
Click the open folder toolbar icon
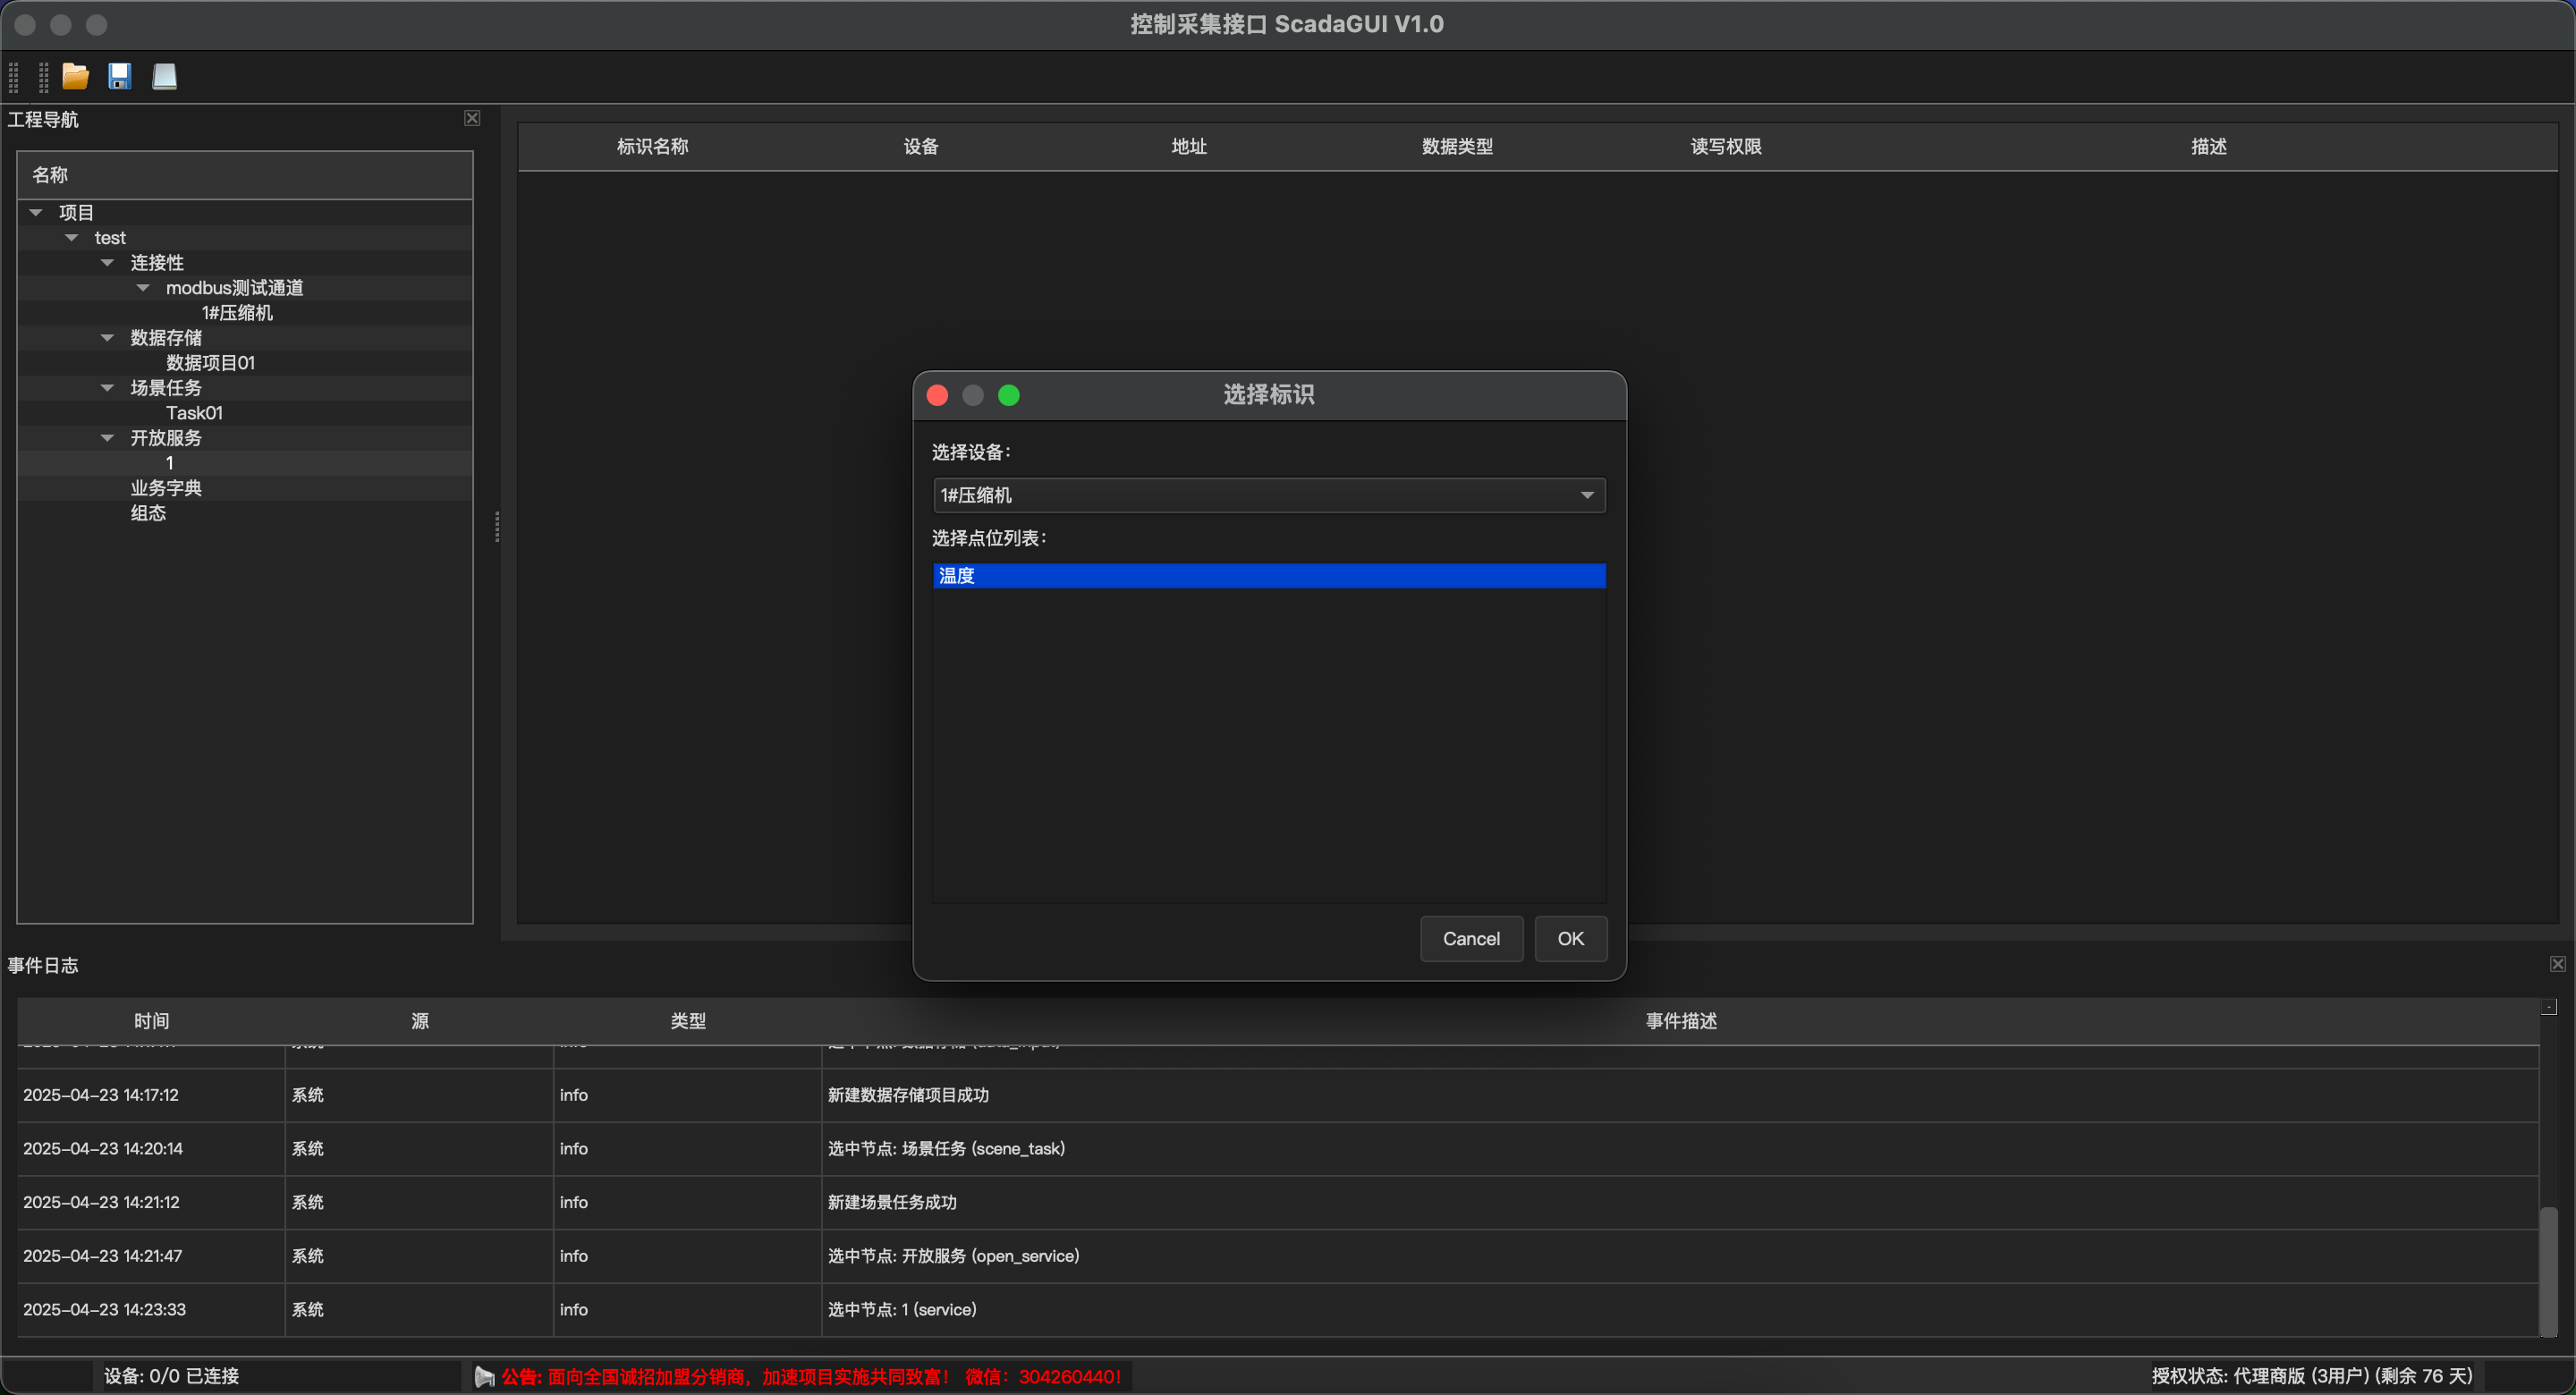click(75, 76)
